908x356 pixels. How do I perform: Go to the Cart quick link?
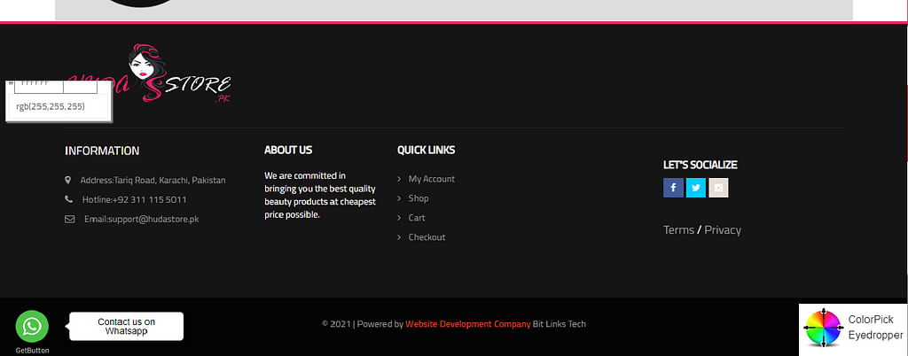click(417, 218)
